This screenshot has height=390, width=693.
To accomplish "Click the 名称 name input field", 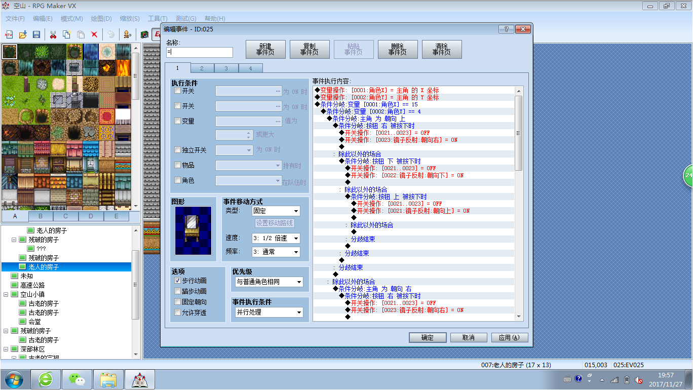I will (x=200, y=52).
